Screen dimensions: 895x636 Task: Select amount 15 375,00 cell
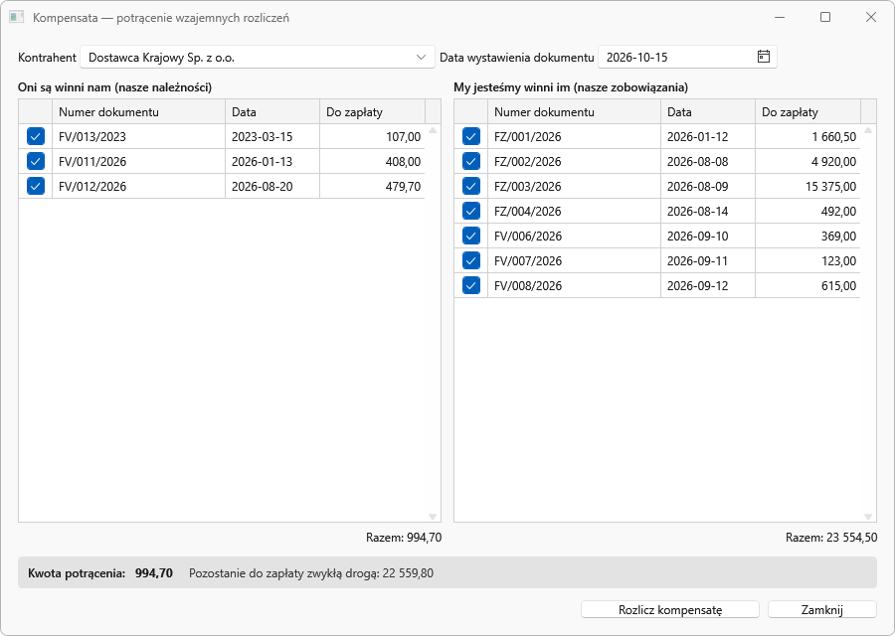tap(807, 187)
